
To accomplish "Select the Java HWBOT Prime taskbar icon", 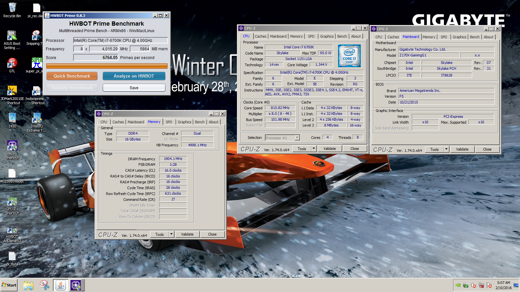I will [x=60, y=285].
